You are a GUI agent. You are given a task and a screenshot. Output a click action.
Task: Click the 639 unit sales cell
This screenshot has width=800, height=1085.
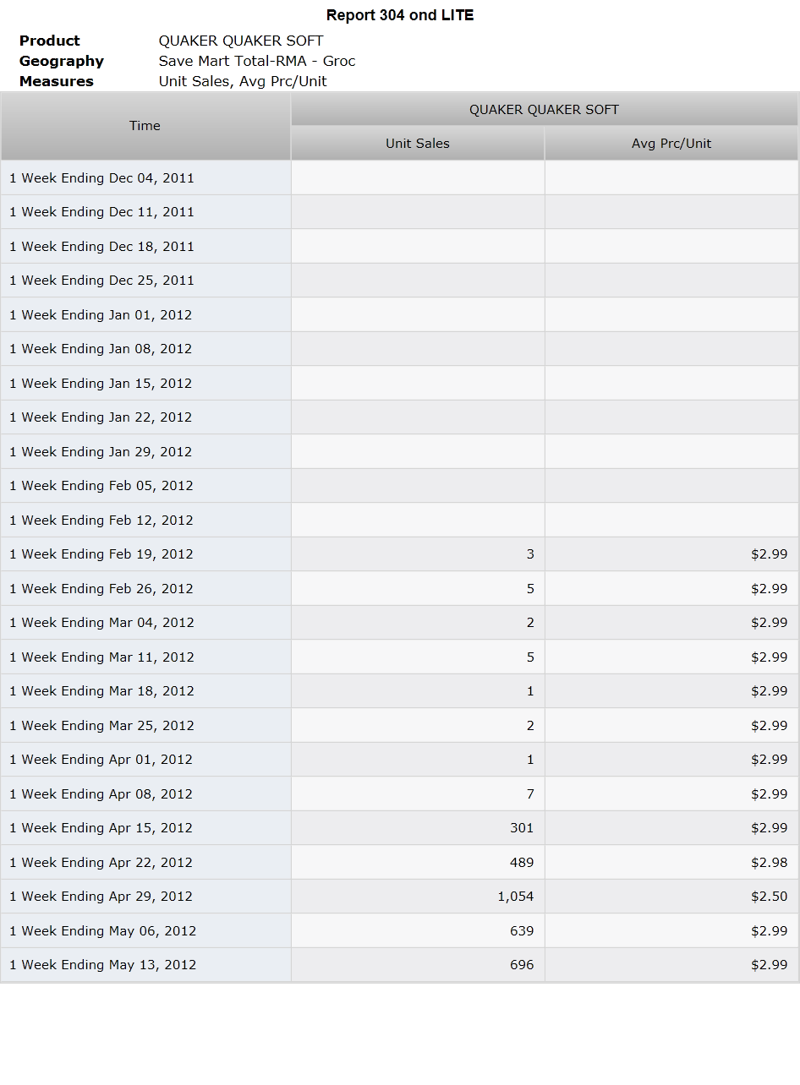click(x=418, y=931)
